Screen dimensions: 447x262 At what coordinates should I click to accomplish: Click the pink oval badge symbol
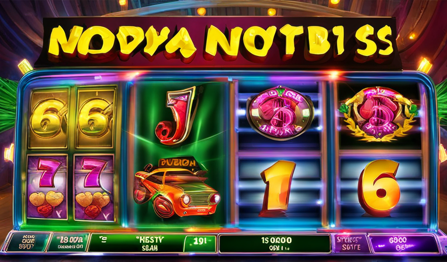point(280,112)
